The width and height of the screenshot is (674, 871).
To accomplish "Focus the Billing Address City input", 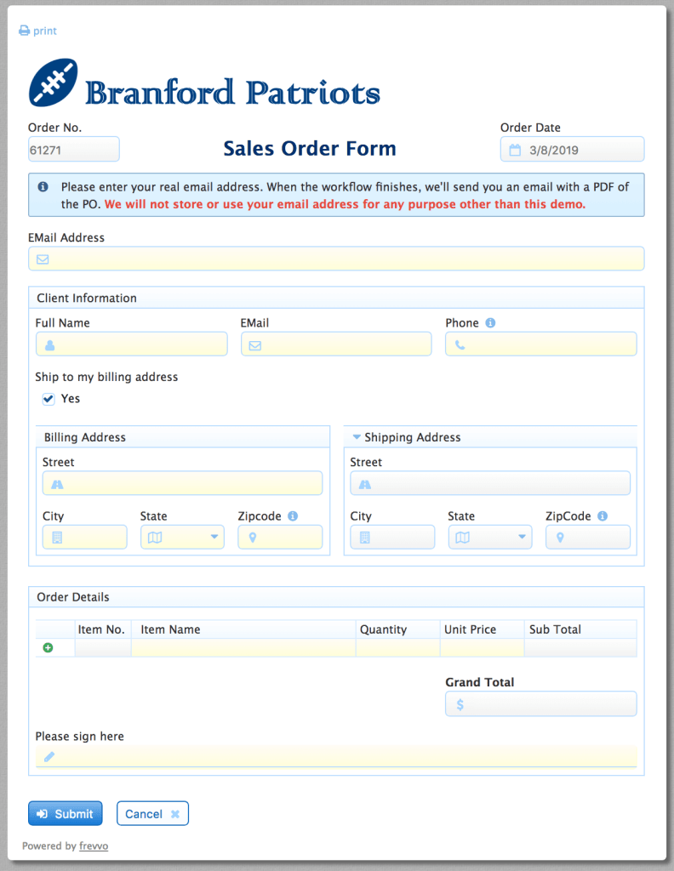I will pyautogui.click(x=85, y=538).
